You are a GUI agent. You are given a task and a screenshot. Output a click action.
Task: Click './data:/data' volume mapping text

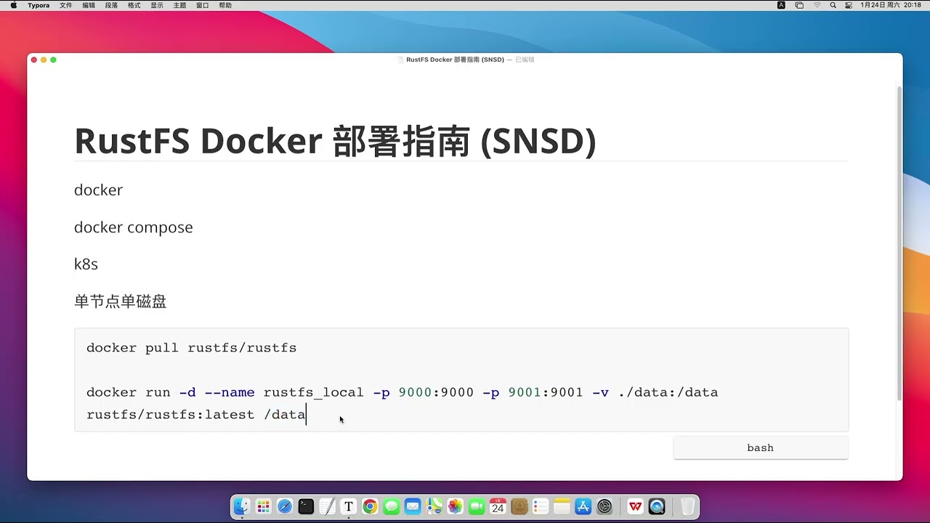pyautogui.click(x=668, y=392)
